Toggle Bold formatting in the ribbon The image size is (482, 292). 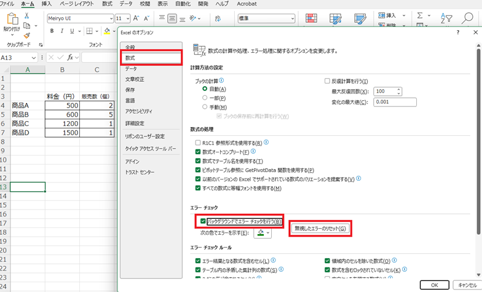[x=52, y=31]
